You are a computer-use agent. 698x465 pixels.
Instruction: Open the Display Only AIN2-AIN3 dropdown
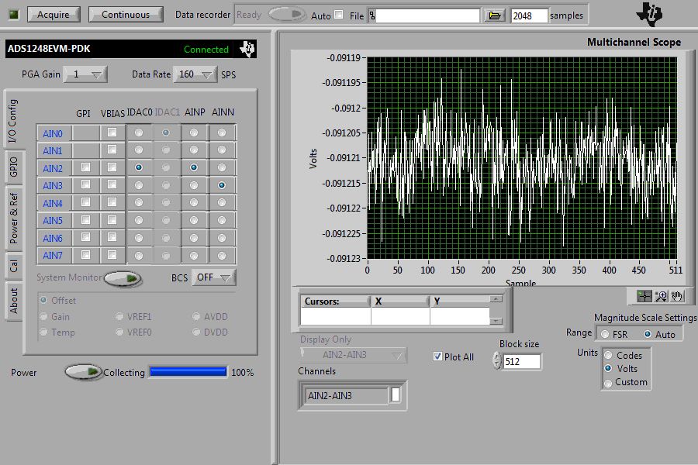[353, 355]
